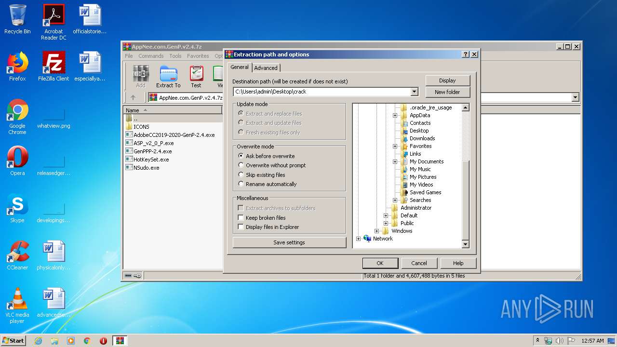Open Firefox desktop shortcut
This screenshot has width=617, height=347.
point(17,67)
